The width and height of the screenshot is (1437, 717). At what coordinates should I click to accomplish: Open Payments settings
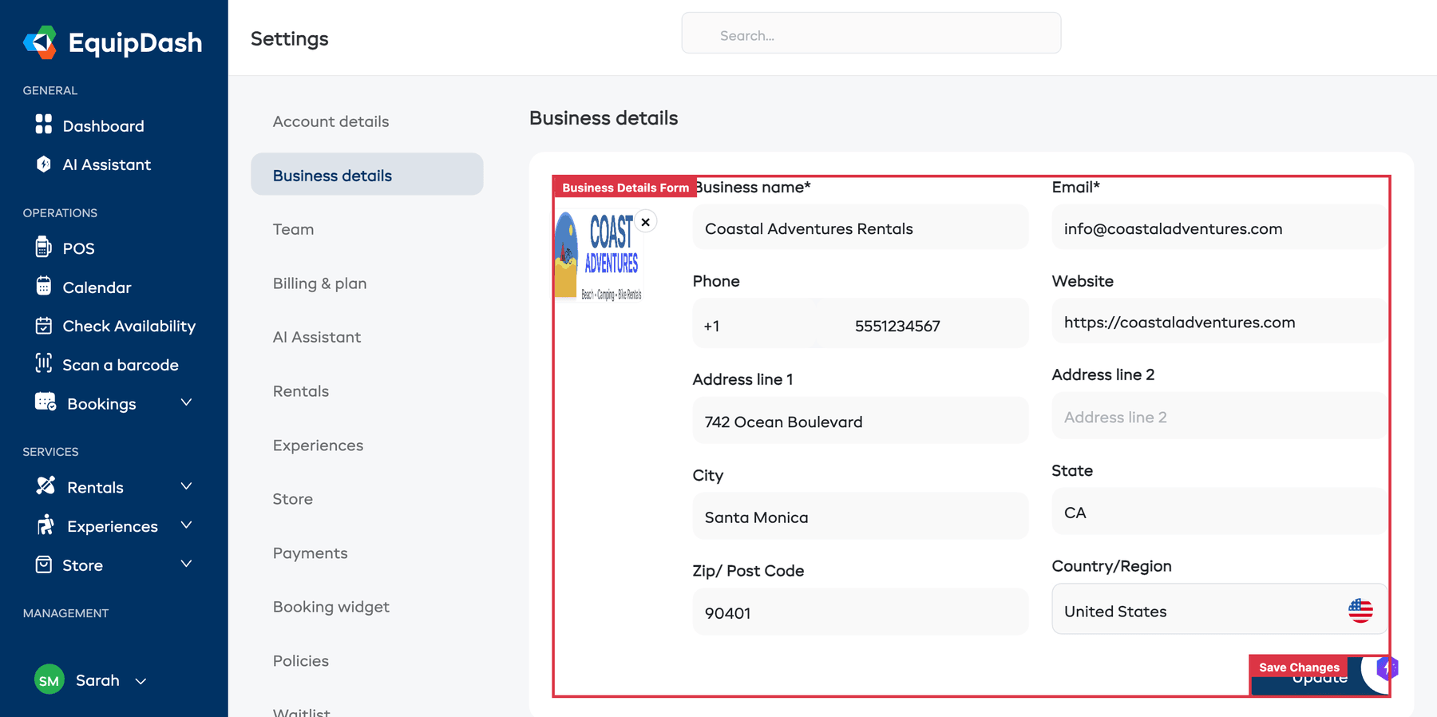click(311, 553)
